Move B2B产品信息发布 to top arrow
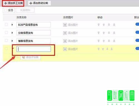The image size is (139, 106). (x=99, y=25)
